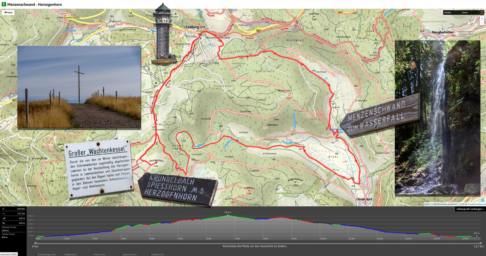Viewport: 486px width, 256px height.
Task: Open the waterfall photo on the right
Action: coord(437,117)
